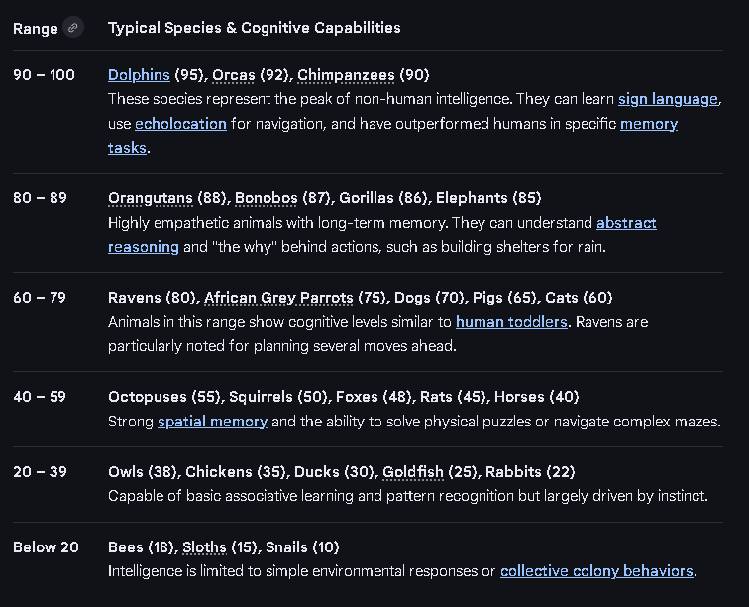
Task: Click the underlined term Orcas
Action: click(233, 75)
